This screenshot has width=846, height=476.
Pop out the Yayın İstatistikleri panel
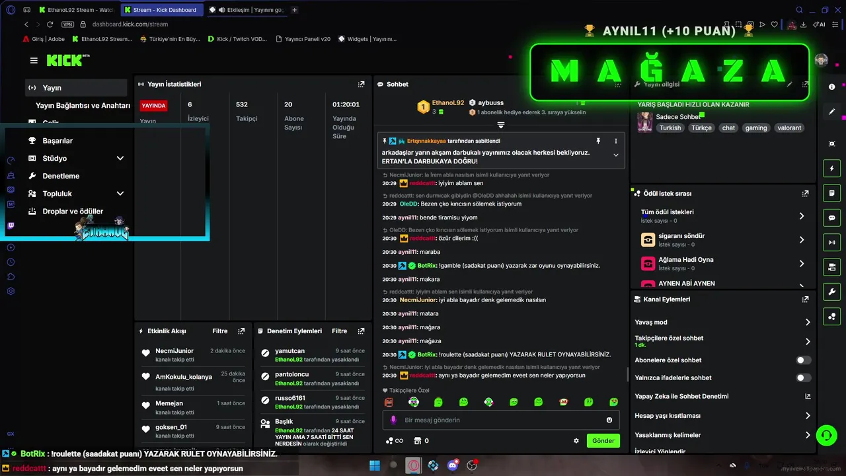(361, 84)
